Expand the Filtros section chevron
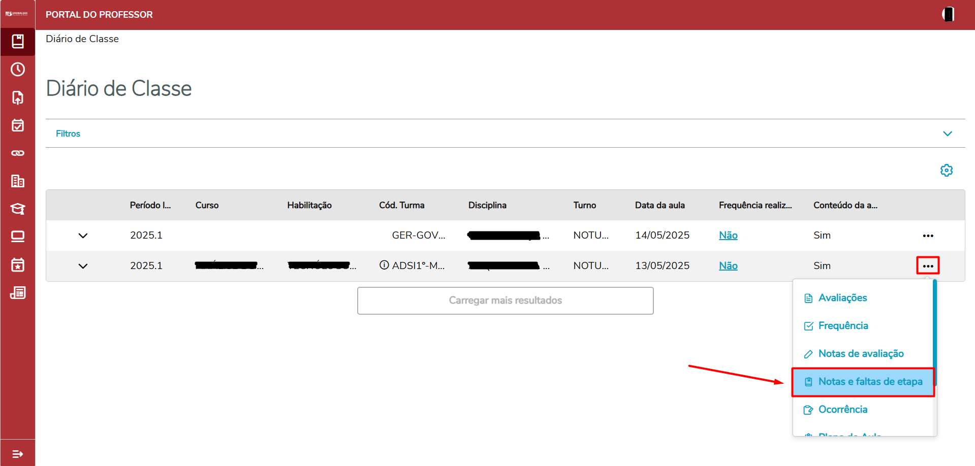The image size is (975, 466). [x=947, y=134]
